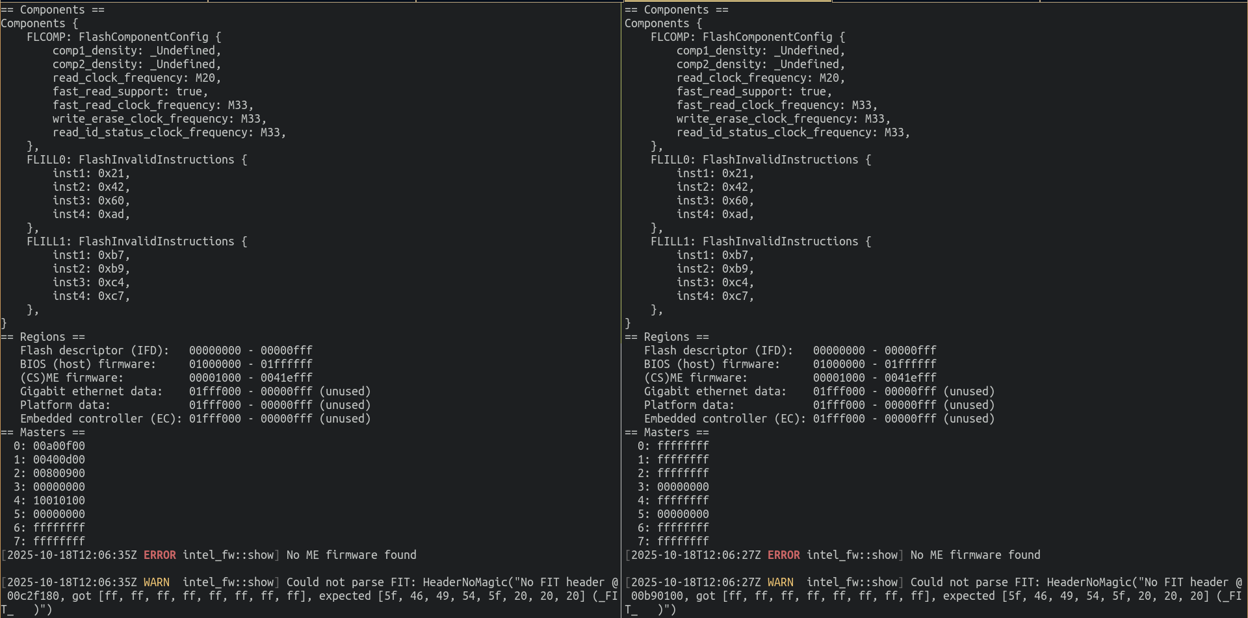
Task: Click the left pane's "== Regions ==" heading
Action: click(43, 337)
